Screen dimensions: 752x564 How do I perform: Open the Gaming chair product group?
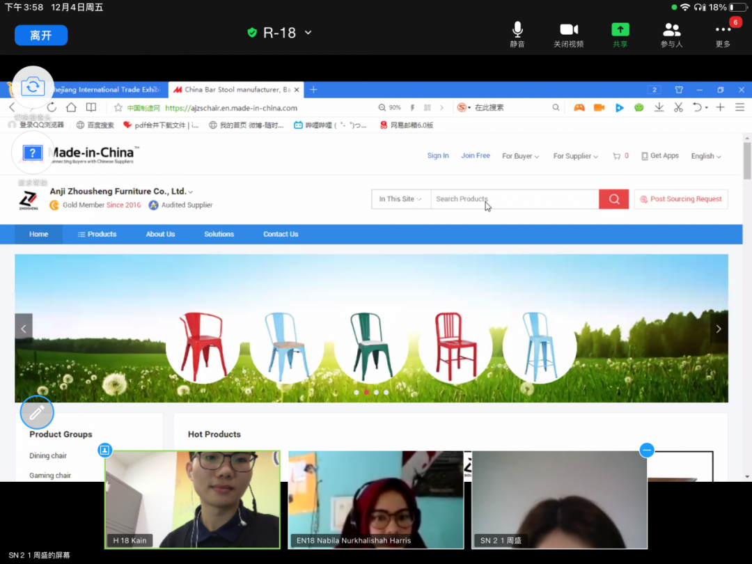(x=50, y=476)
